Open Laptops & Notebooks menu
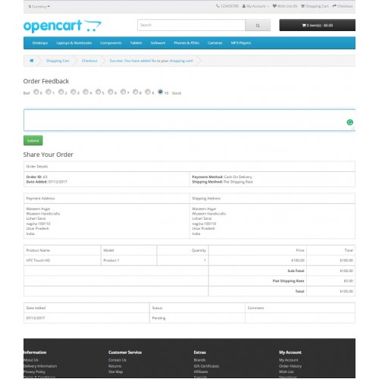Screen dimensions: 379x379 (x=74, y=43)
